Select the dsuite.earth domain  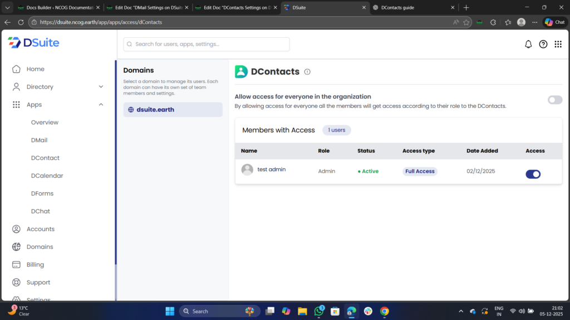(173, 109)
